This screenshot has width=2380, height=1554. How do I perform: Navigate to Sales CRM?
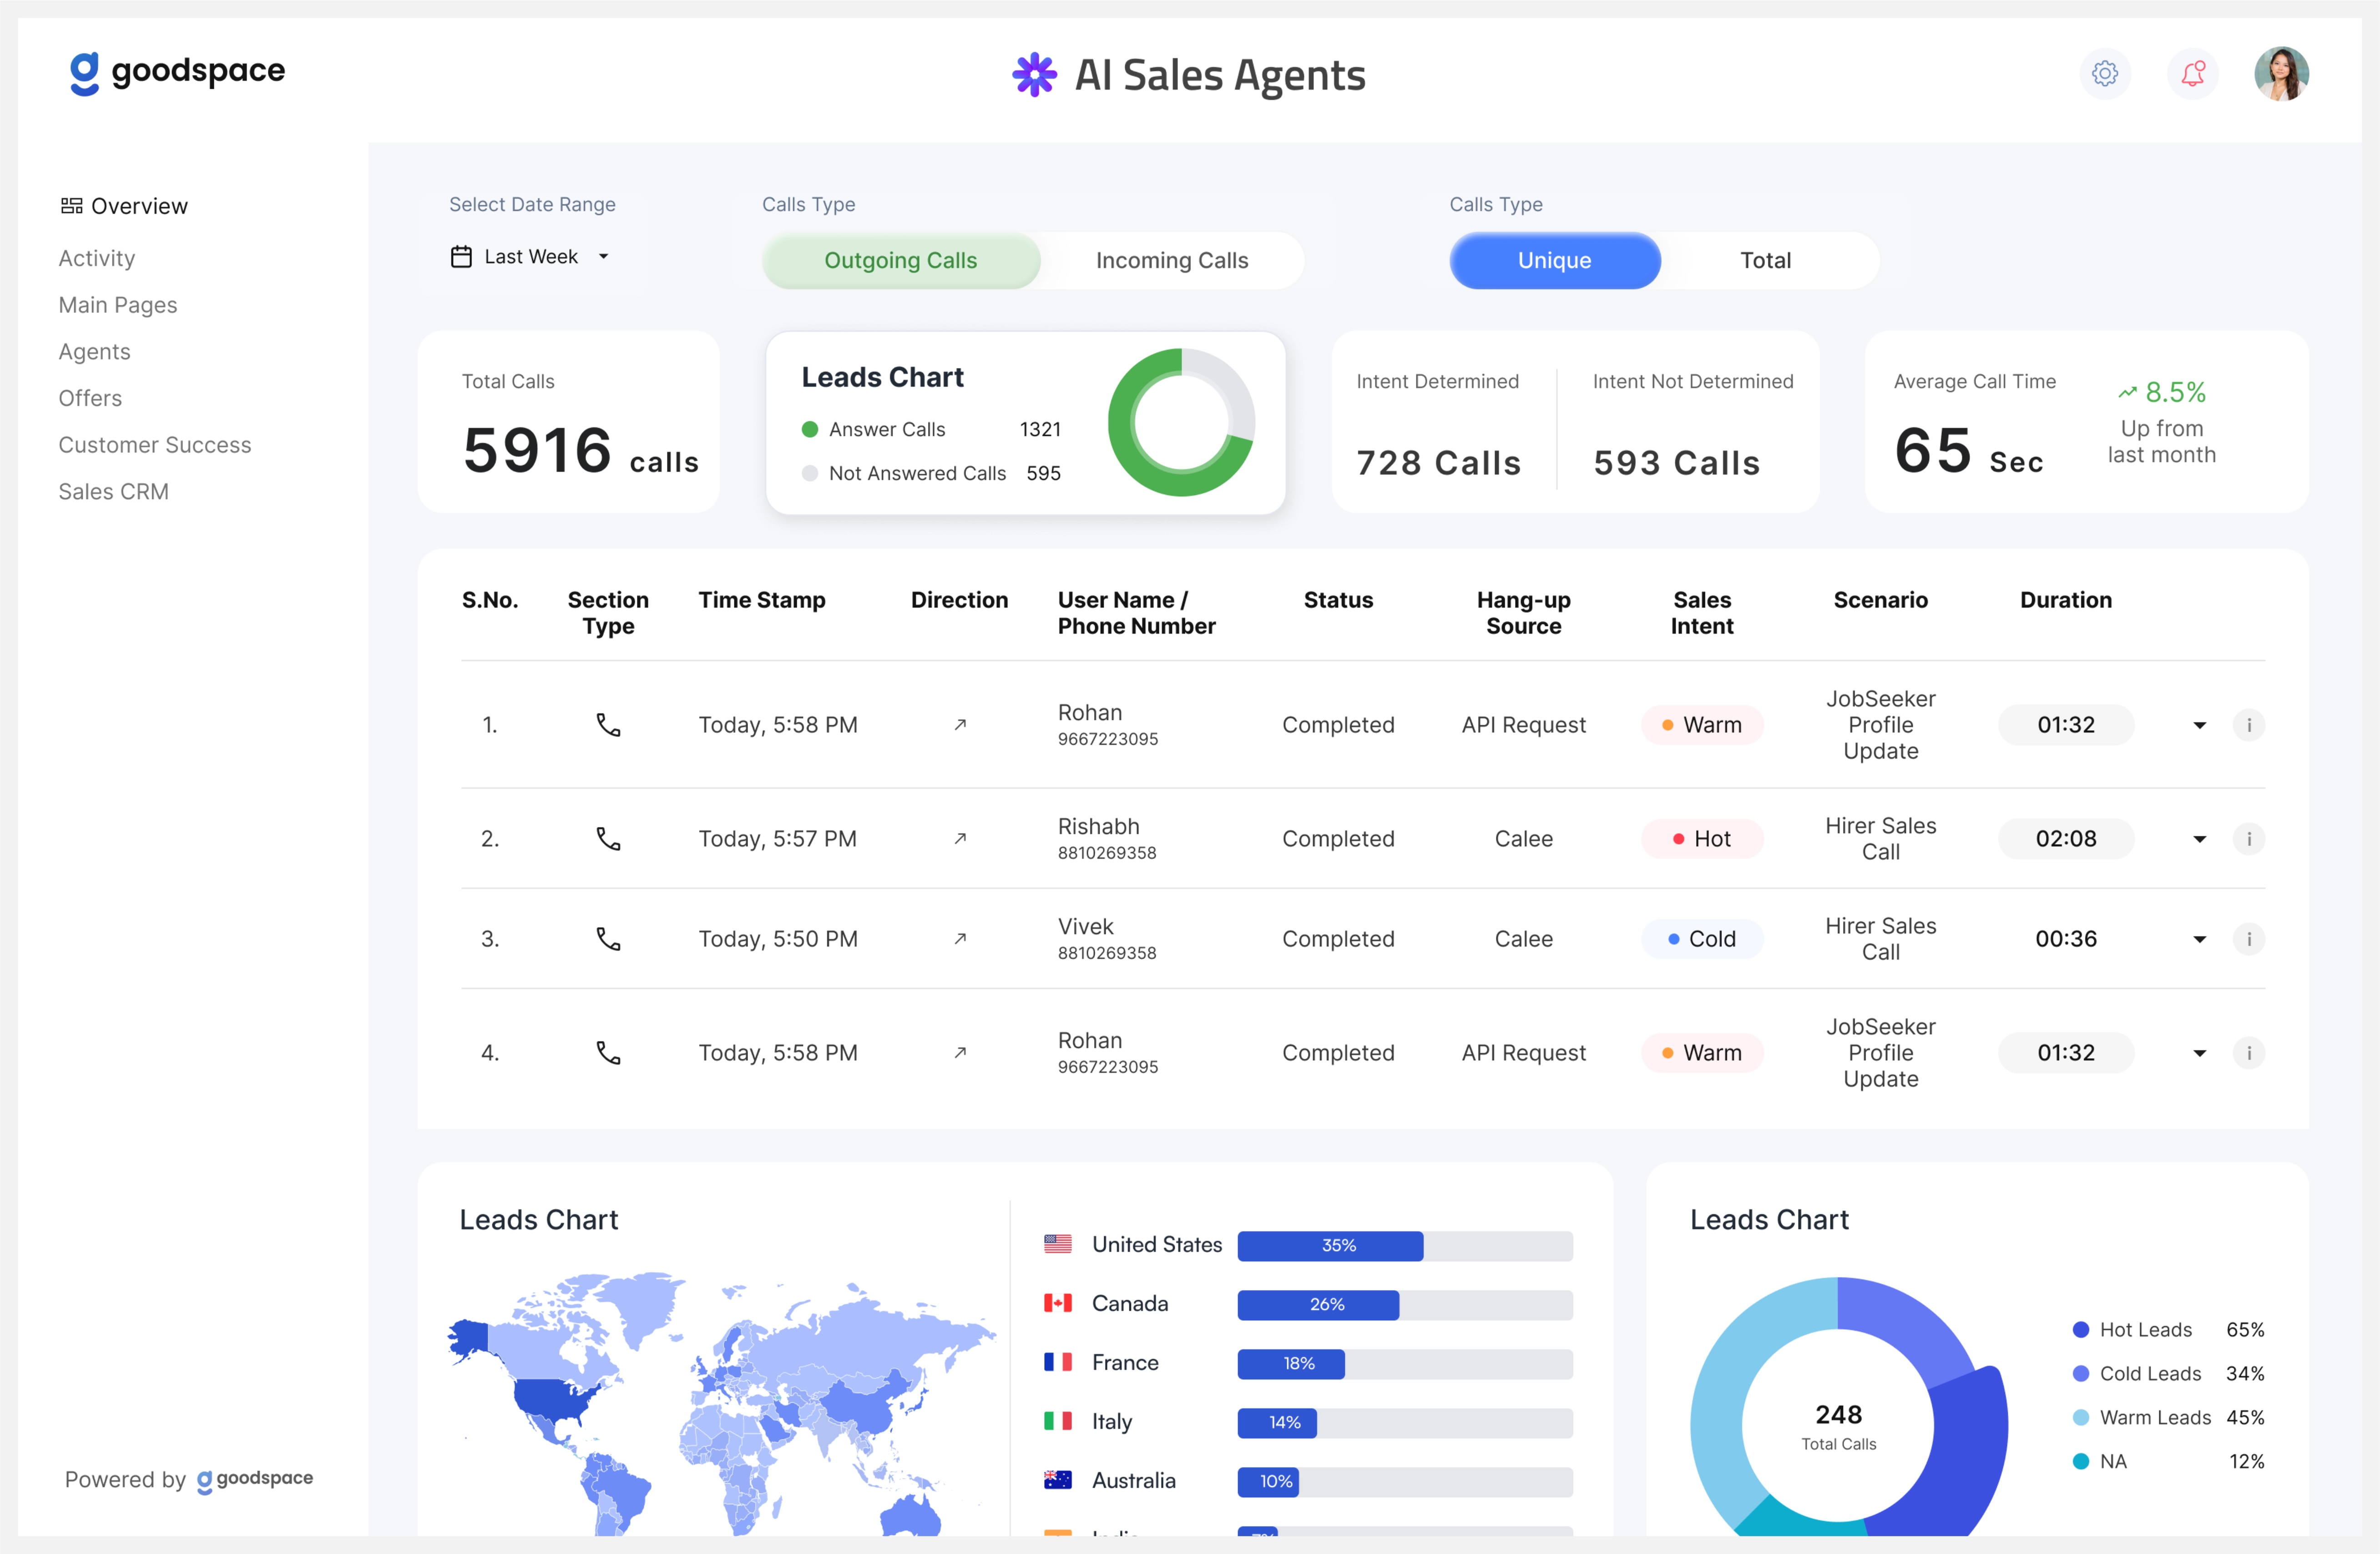click(113, 491)
